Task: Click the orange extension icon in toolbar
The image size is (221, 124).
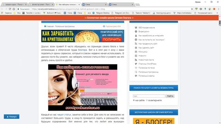Action: [x=214, y=9]
